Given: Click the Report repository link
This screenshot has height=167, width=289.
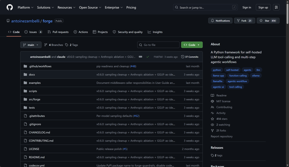Looking at the screenshot, I should tap(222, 136).
